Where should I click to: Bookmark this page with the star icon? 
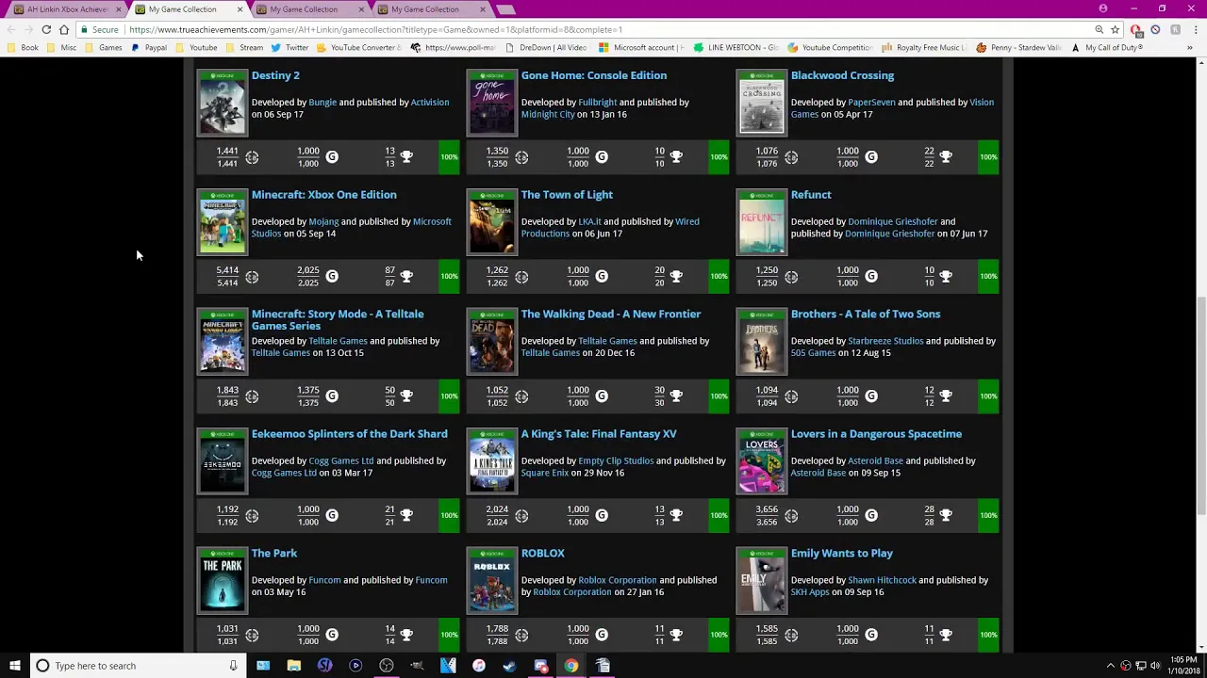point(1115,29)
